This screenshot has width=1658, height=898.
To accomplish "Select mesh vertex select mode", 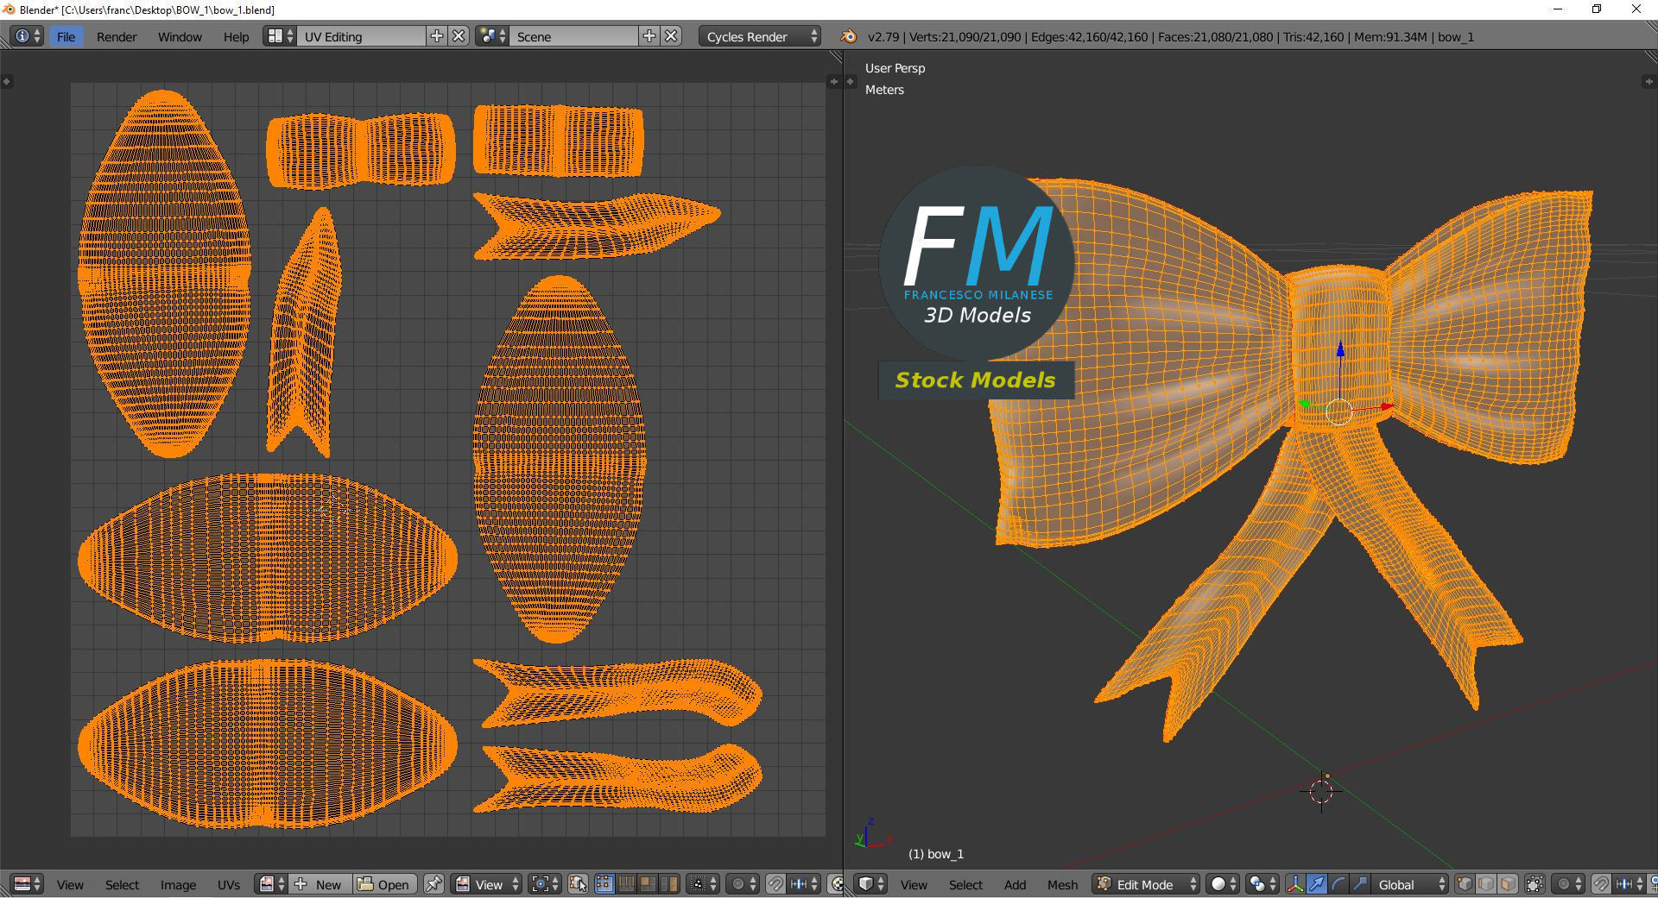I will coord(1465,884).
